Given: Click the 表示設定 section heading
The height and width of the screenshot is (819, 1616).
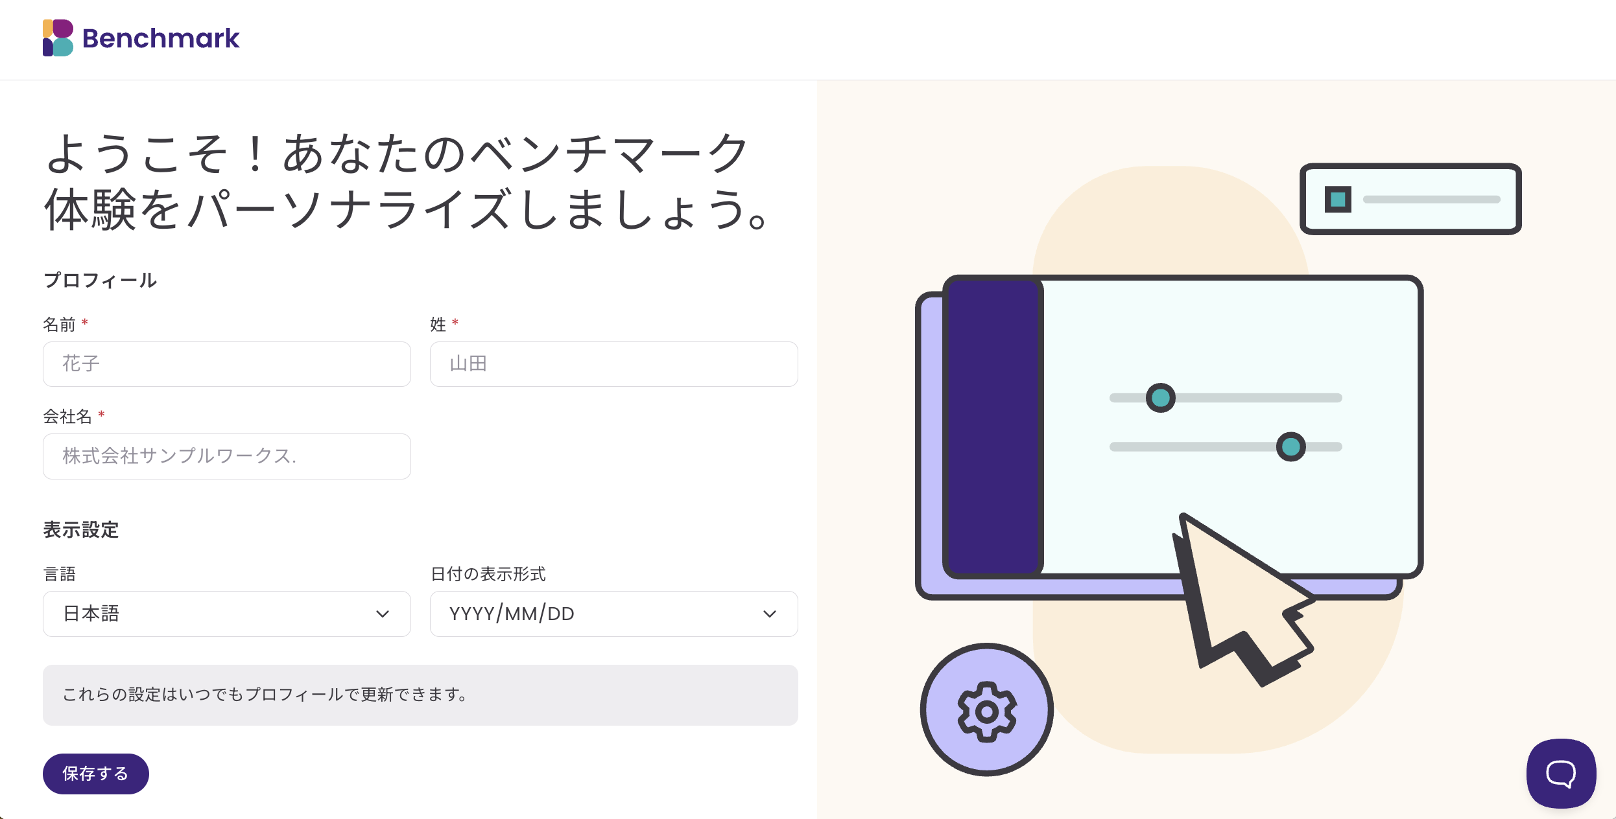Looking at the screenshot, I should click(81, 529).
